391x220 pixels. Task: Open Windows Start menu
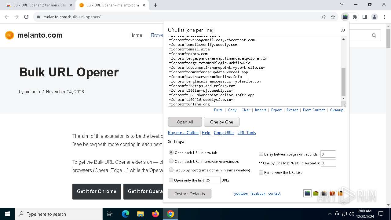[7, 214]
